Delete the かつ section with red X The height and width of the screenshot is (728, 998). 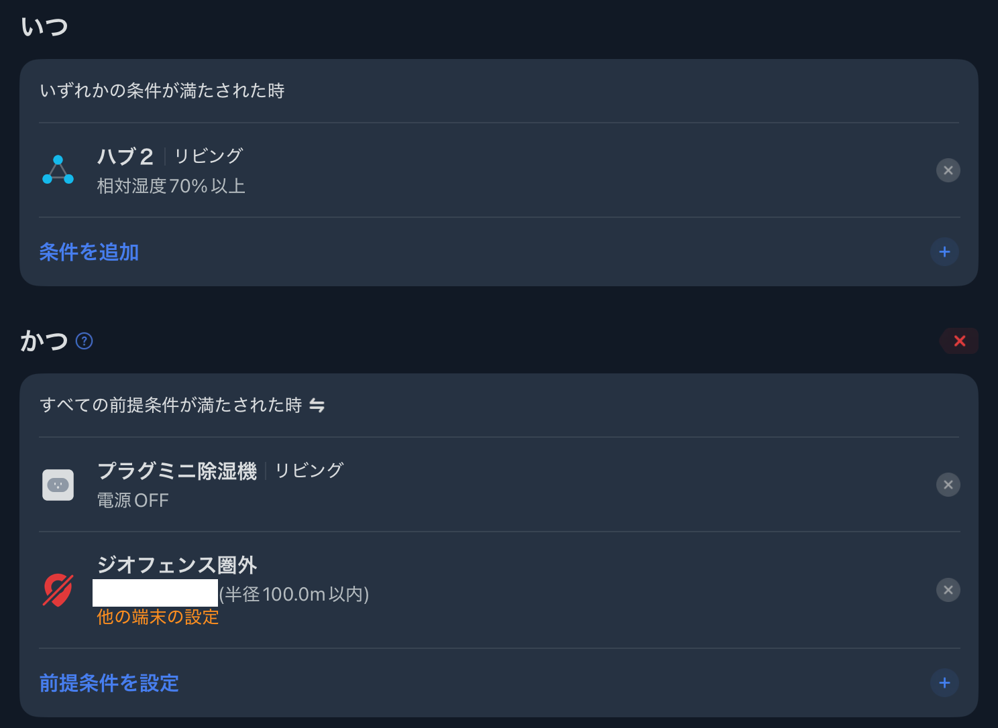pos(959,341)
